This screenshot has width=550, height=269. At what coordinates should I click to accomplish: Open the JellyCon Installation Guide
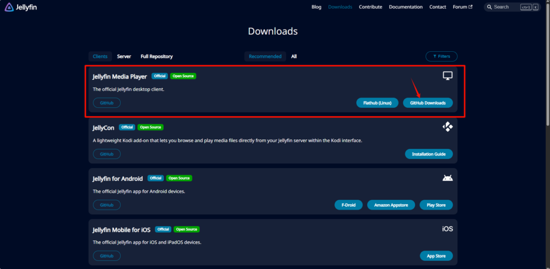(x=429, y=154)
